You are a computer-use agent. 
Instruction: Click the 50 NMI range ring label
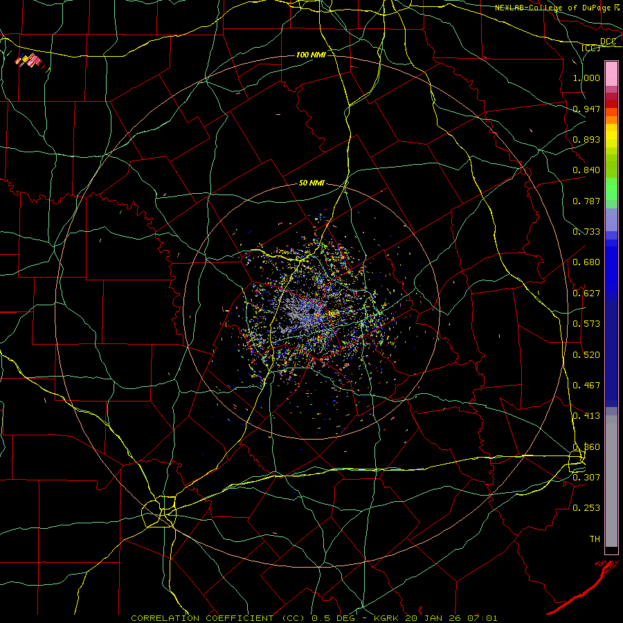click(x=311, y=183)
